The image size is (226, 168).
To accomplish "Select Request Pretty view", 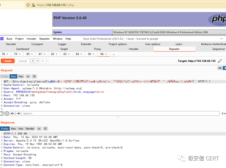I will tap(5, 76).
